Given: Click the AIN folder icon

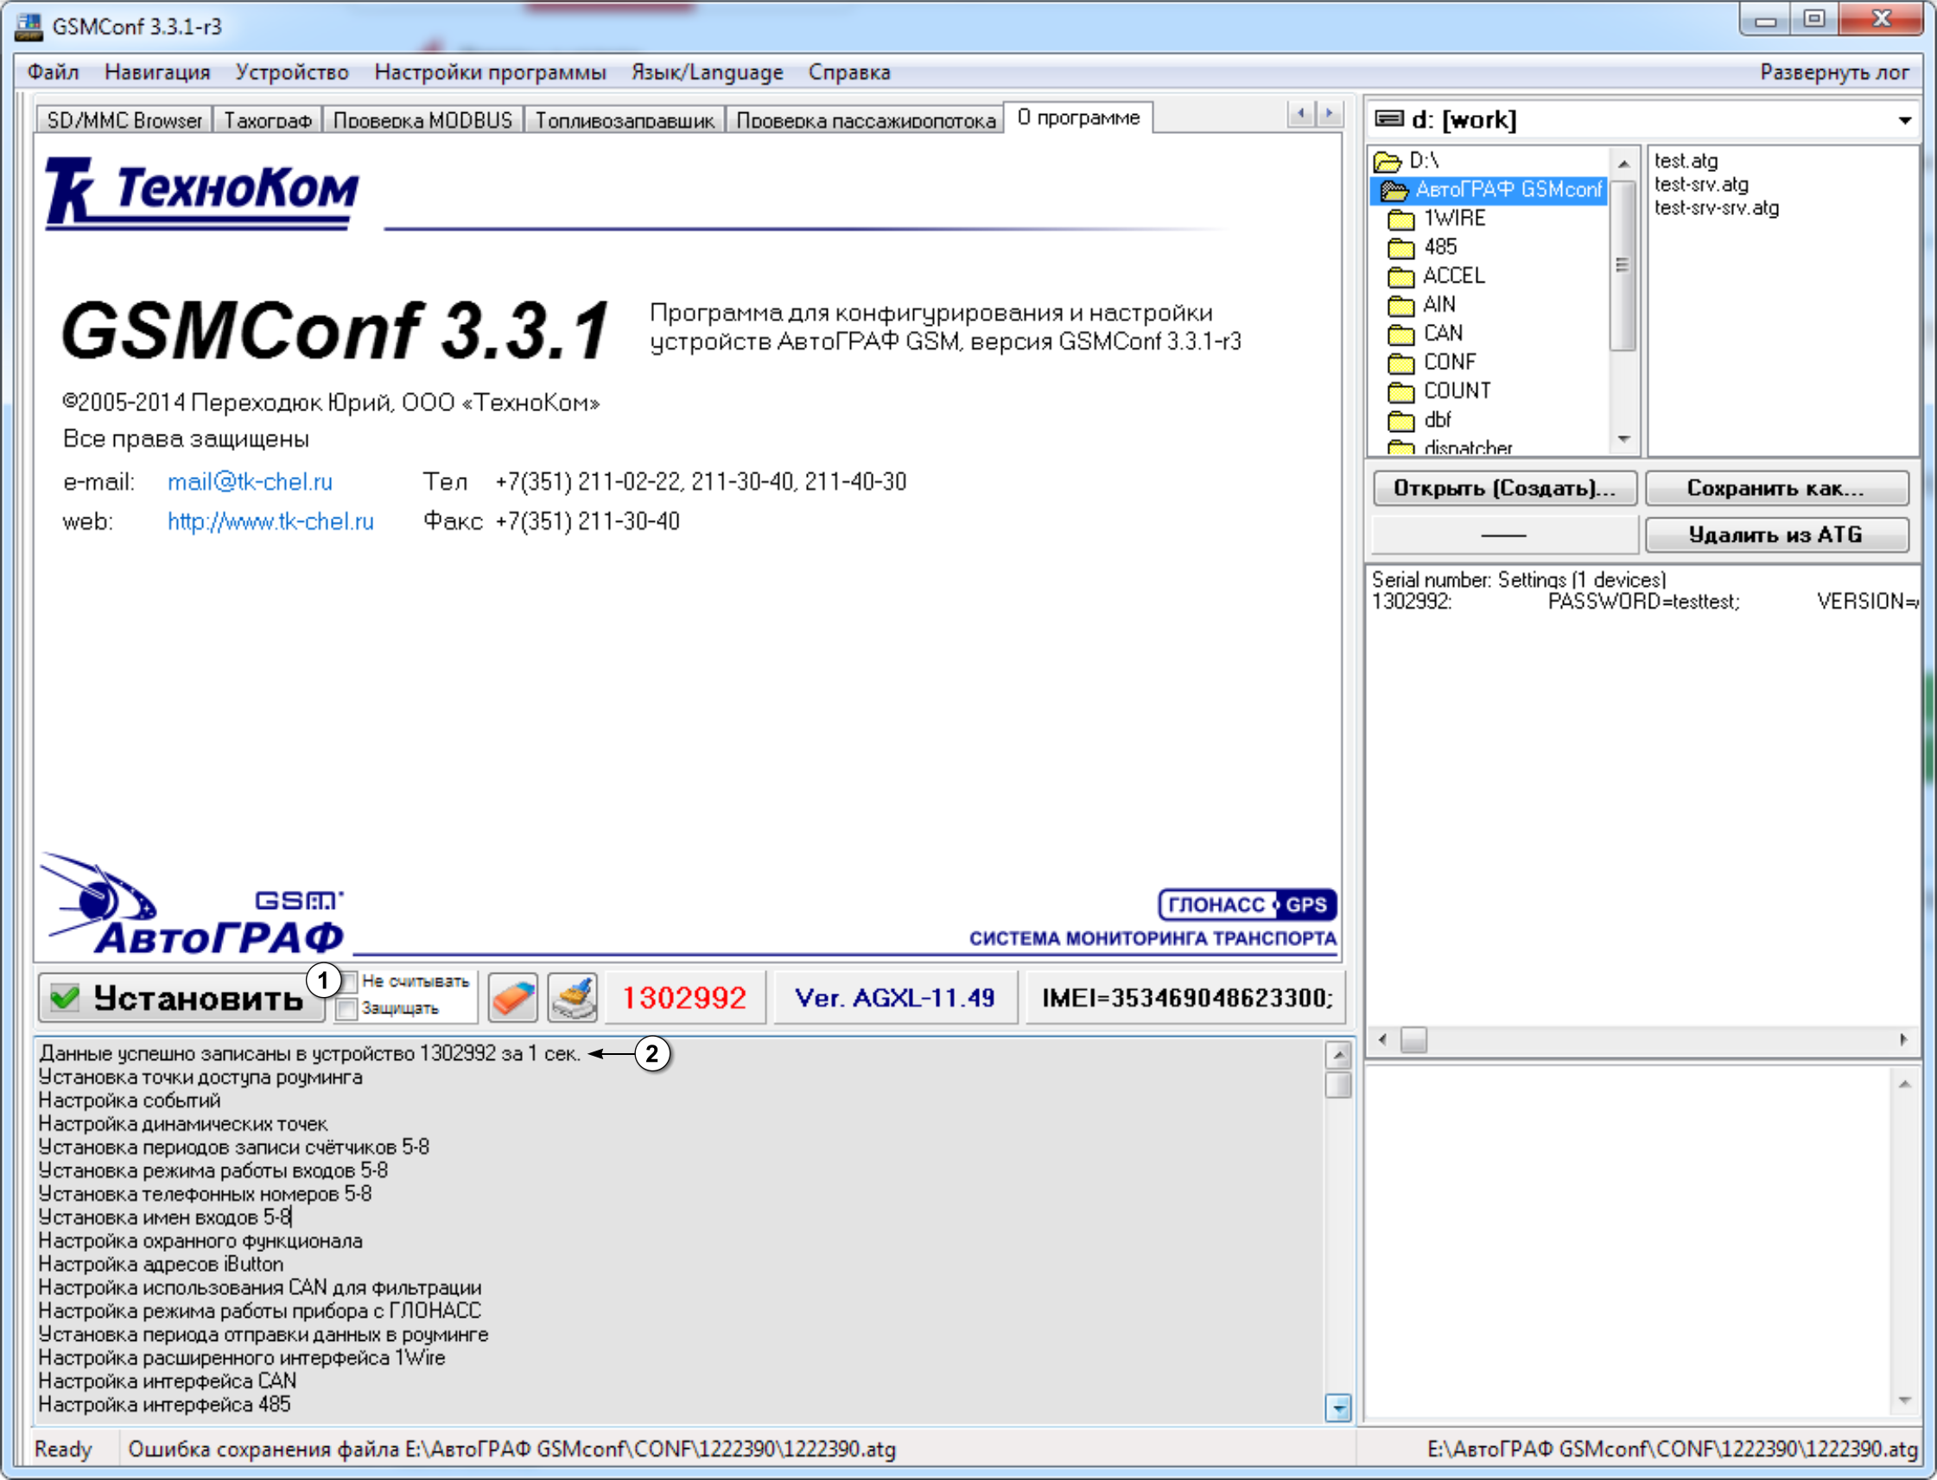Looking at the screenshot, I should coord(1400,306).
